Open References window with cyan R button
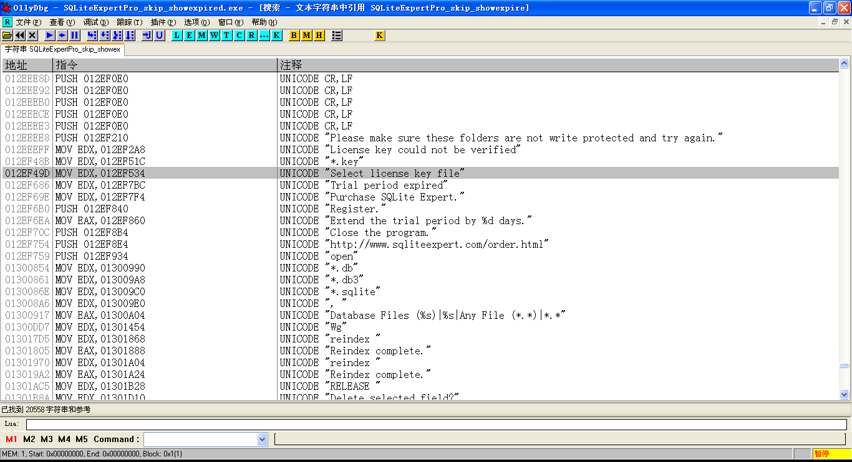Image resolution: width=852 pixels, height=462 pixels. tap(252, 35)
